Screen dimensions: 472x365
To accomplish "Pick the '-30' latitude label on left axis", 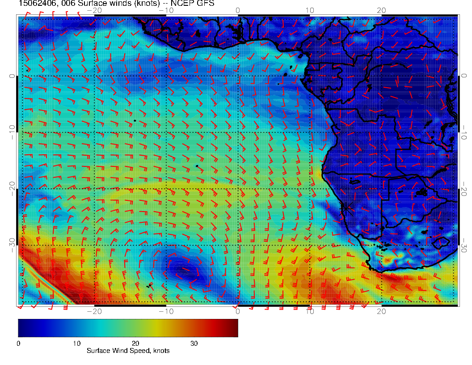I will 12,246.
